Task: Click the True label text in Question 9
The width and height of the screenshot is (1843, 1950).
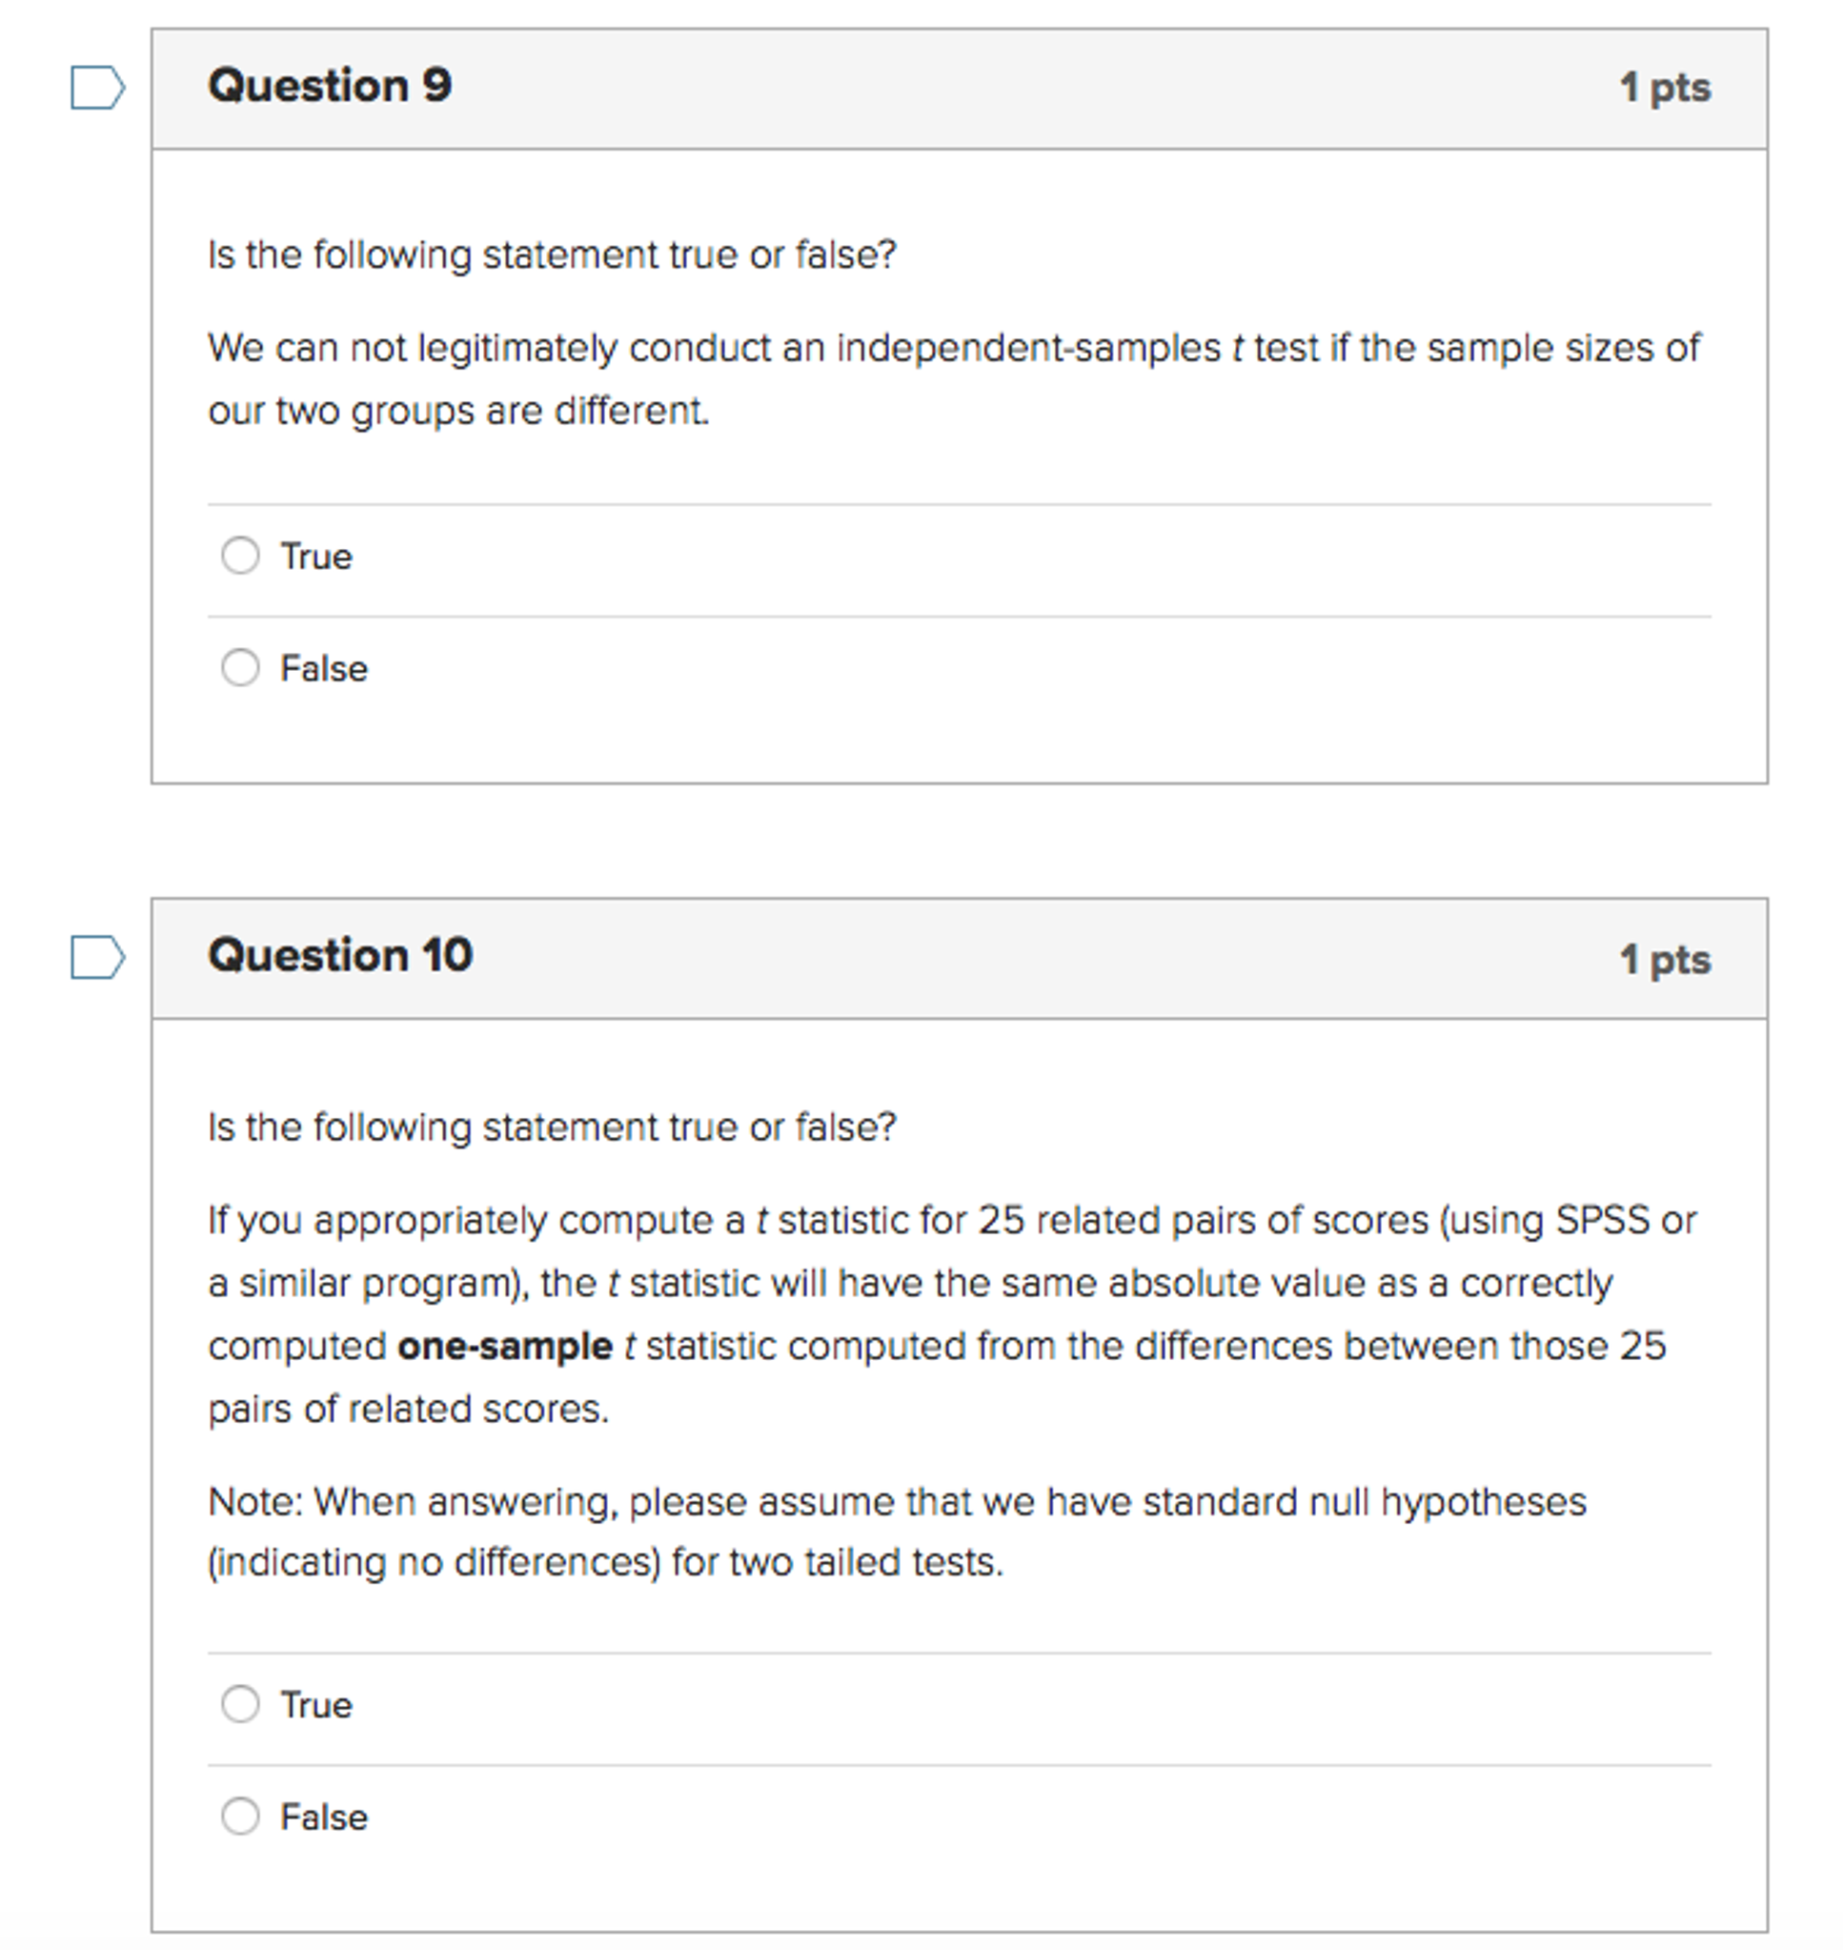Action: click(316, 556)
